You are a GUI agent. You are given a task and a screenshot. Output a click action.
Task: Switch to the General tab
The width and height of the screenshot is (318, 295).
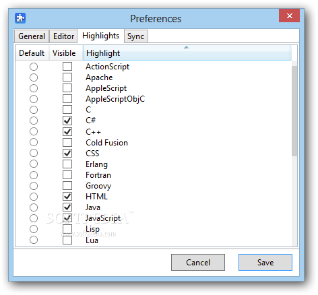click(x=32, y=36)
